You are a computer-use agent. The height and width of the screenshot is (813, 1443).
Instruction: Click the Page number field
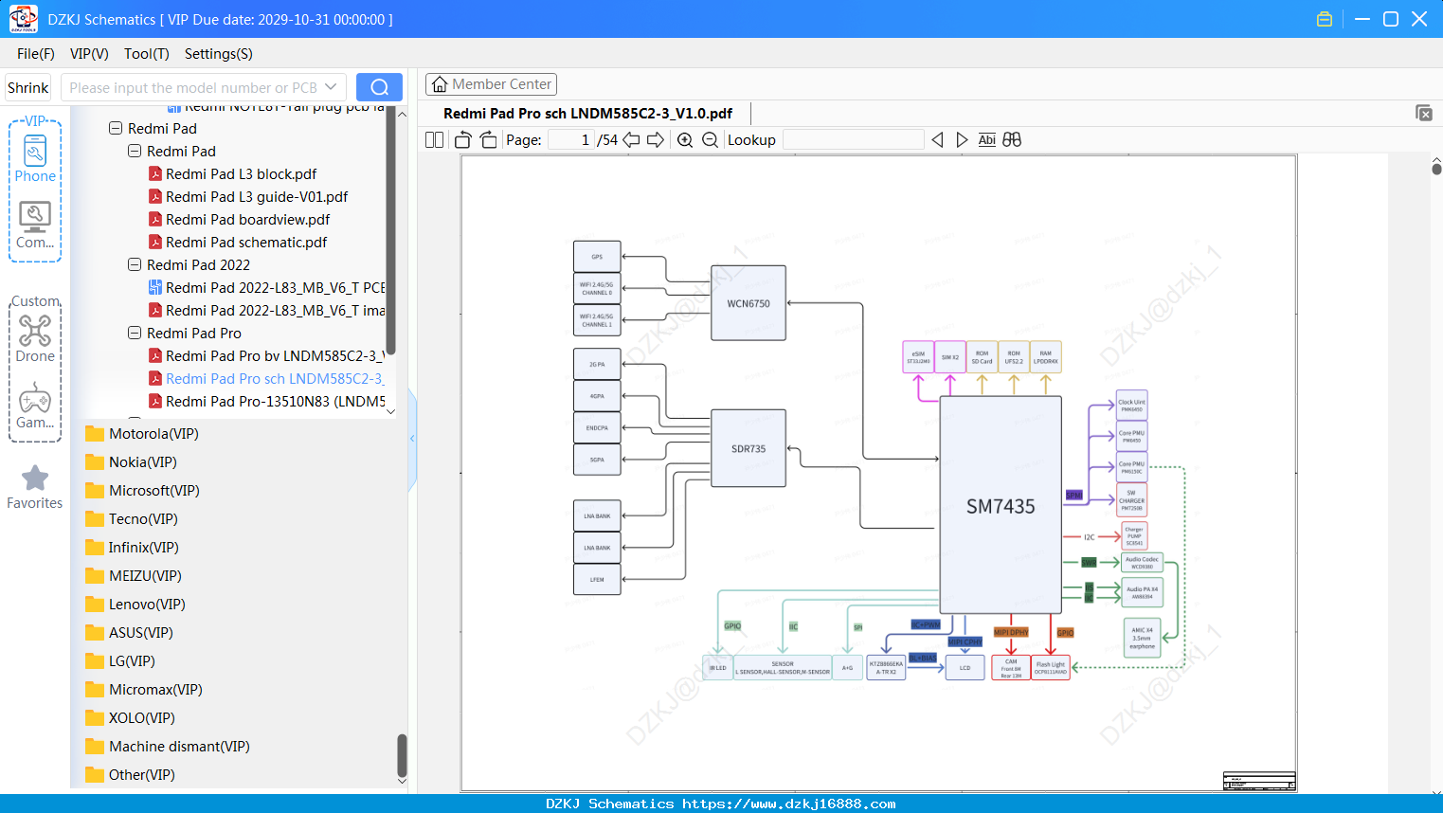[x=570, y=140]
